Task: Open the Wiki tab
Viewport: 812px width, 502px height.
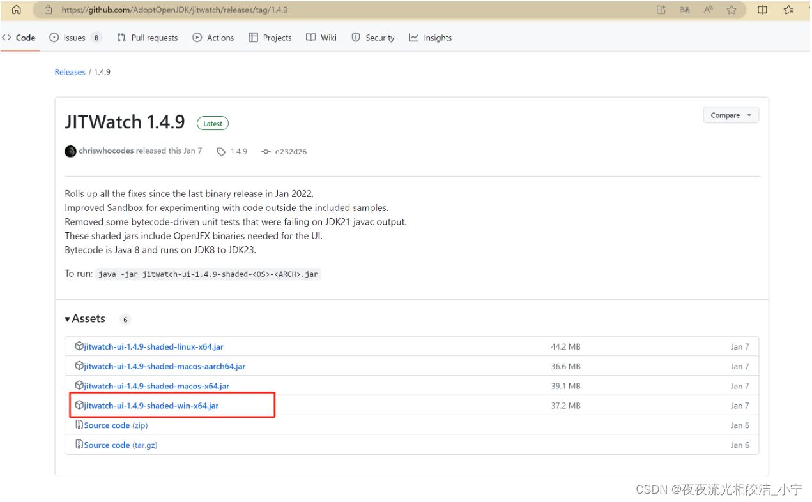Action: [x=321, y=38]
